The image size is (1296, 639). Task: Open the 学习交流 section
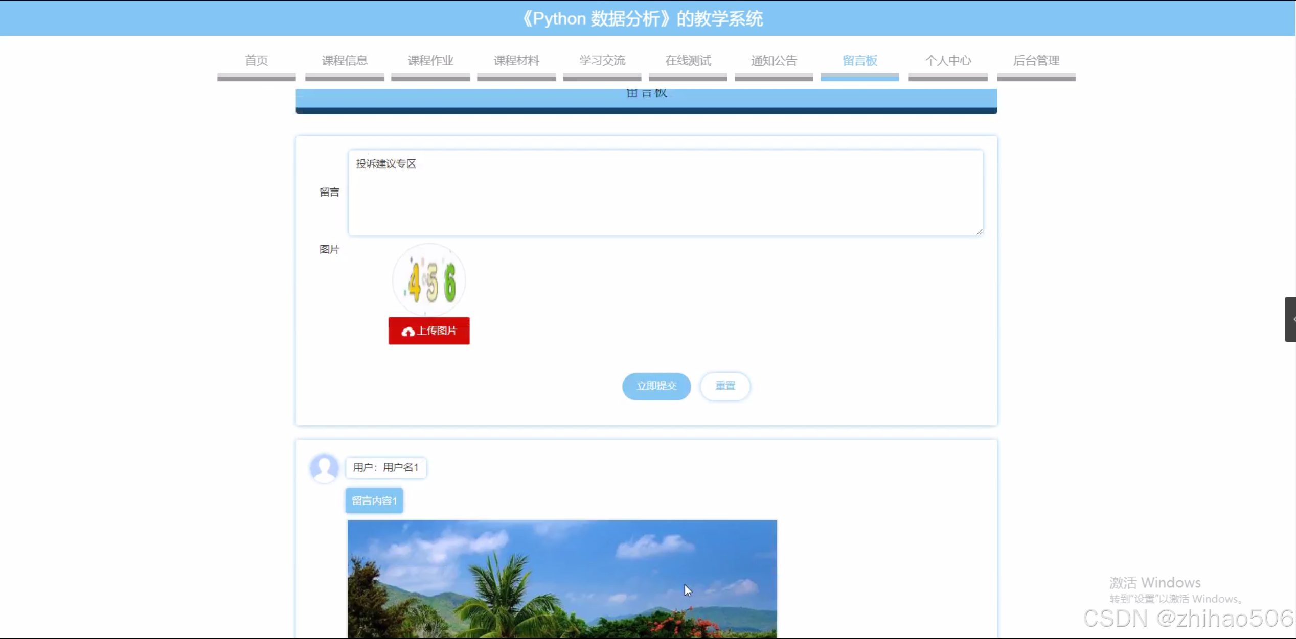tap(602, 60)
